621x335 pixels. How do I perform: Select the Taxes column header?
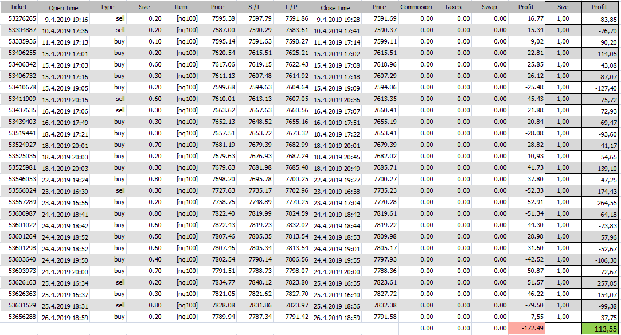pos(452,7)
